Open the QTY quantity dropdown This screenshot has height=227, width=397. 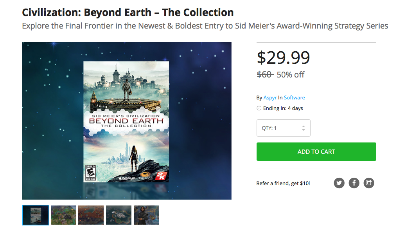[283, 128]
